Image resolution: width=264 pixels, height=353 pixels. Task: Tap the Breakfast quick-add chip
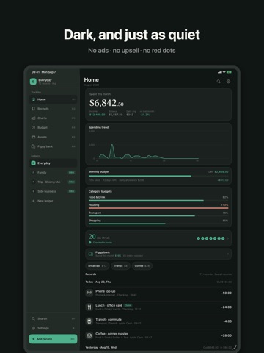point(98,266)
